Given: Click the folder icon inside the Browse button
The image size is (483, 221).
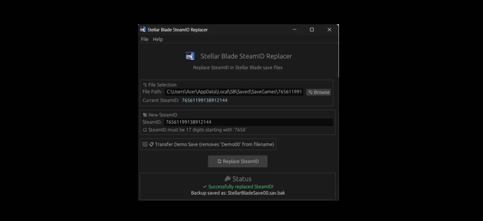Looking at the screenshot, I should click(x=310, y=92).
